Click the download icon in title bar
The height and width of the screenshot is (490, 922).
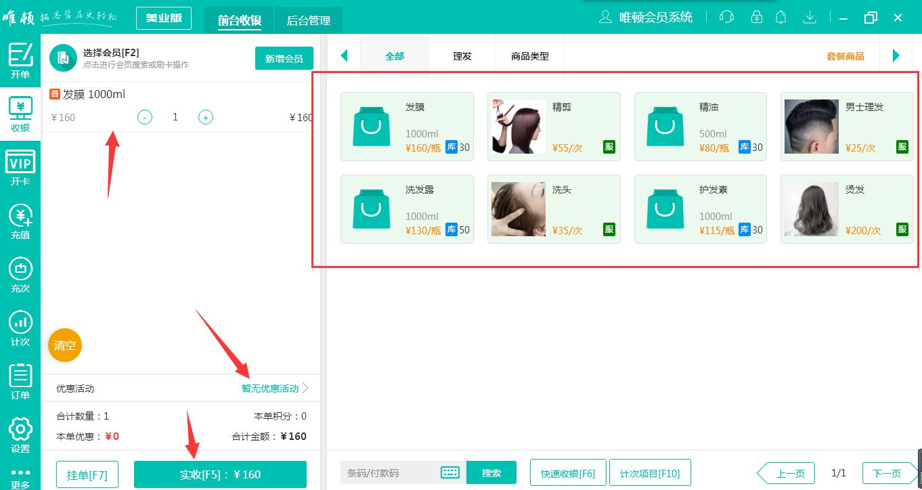pos(809,18)
